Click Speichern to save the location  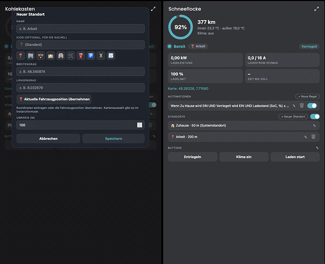pyautogui.click(x=114, y=138)
